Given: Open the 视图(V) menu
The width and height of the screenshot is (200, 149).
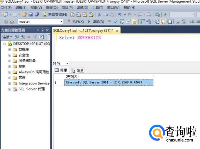Looking at the screenshot, I should 36,8.
